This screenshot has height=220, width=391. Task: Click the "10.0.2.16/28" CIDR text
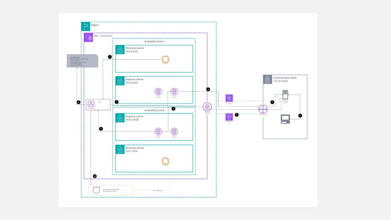(x=133, y=120)
